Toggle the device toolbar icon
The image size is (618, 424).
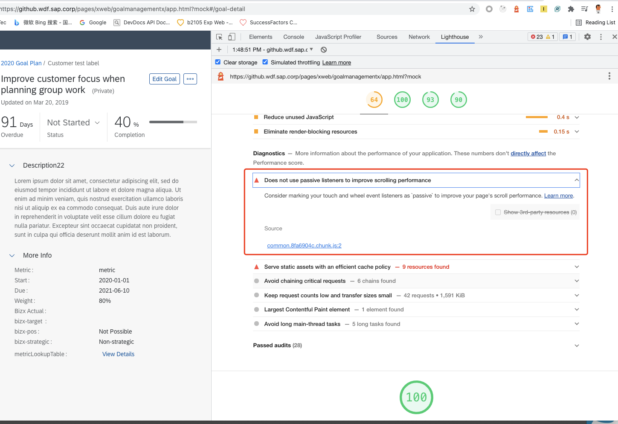coord(232,37)
